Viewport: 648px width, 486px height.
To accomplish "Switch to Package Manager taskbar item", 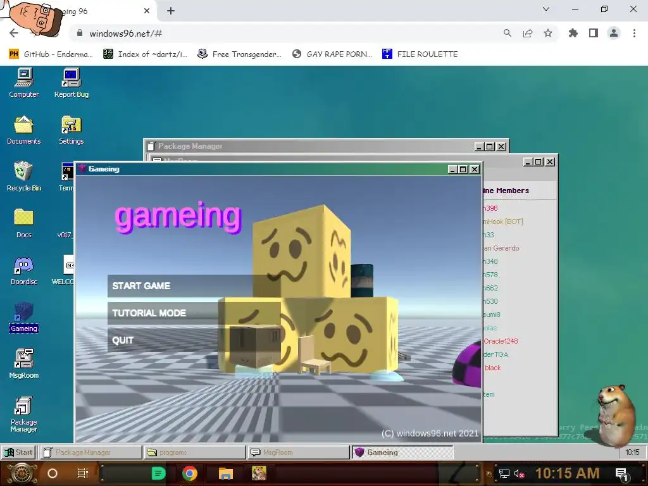I will point(91,452).
